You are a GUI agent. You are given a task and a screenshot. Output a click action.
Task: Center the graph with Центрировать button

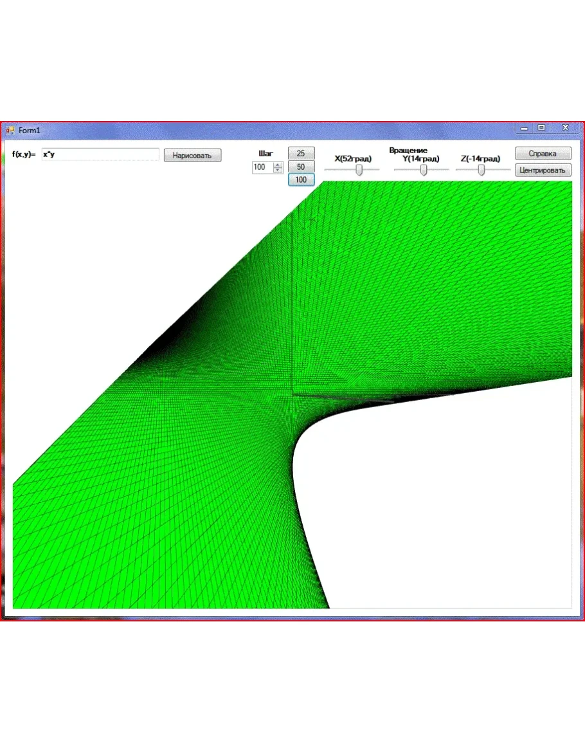[x=543, y=170]
